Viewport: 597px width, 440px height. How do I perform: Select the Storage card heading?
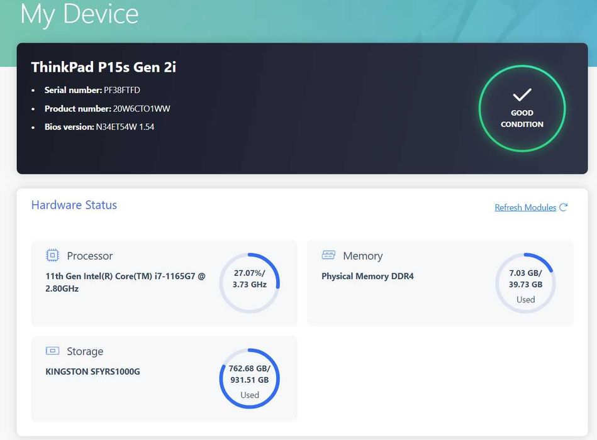85,351
